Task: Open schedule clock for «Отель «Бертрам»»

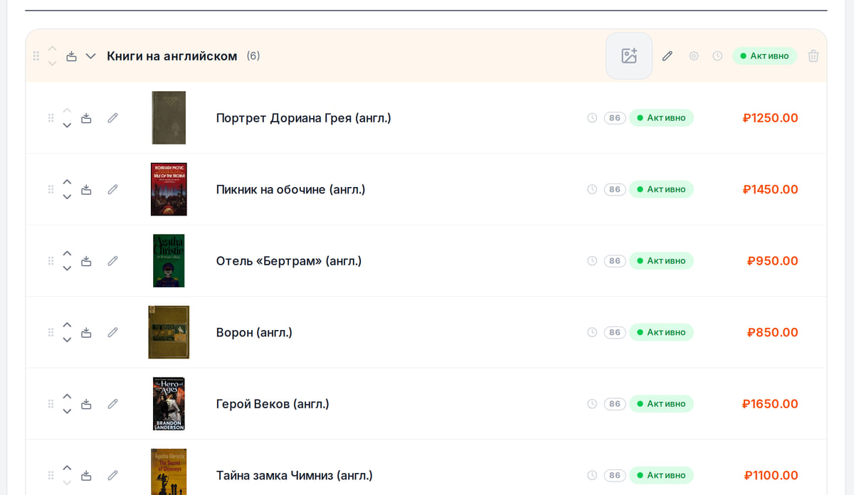Action: (592, 261)
